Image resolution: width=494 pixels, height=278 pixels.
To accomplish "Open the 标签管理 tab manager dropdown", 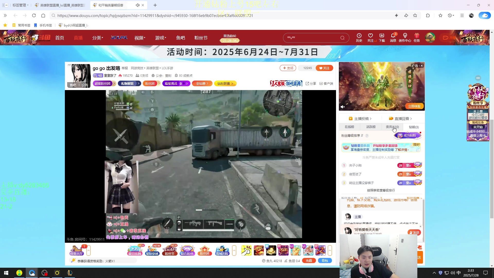I will (20, 5).
